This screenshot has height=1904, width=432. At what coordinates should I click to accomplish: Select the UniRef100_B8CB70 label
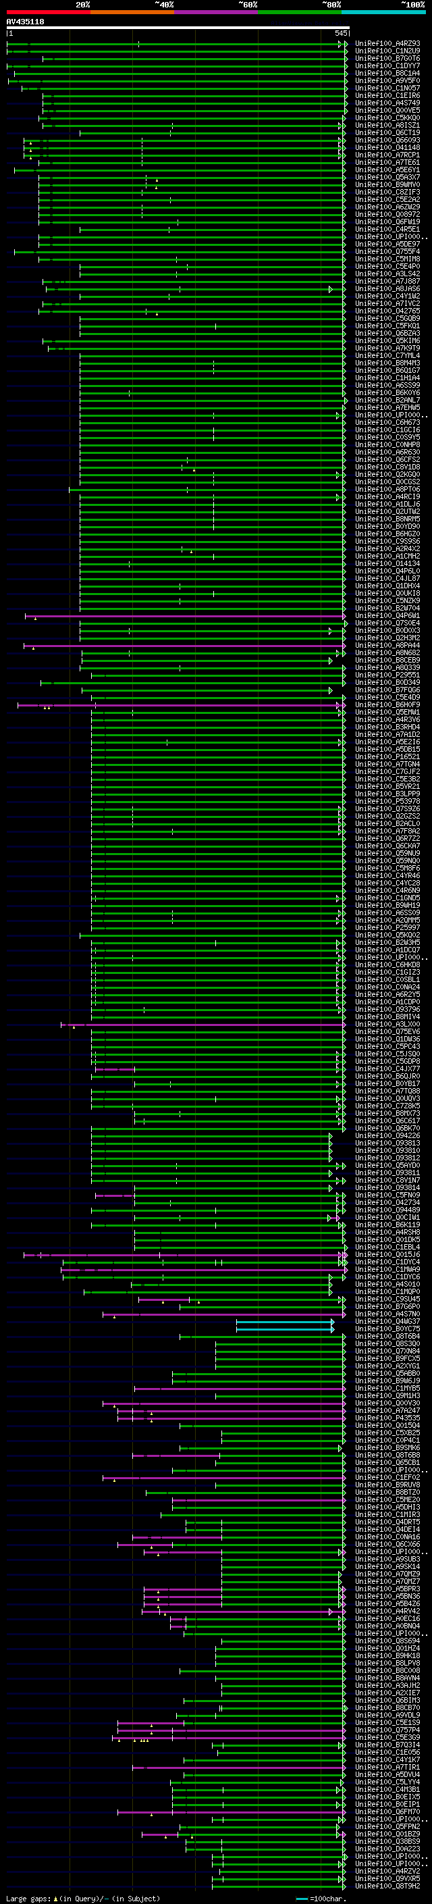point(387,1707)
